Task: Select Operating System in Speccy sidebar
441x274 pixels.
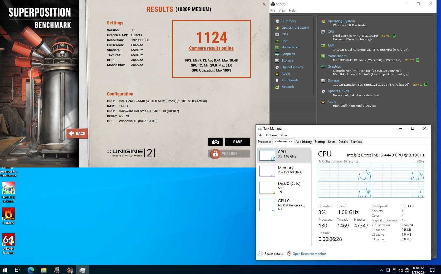Action: (295, 28)
